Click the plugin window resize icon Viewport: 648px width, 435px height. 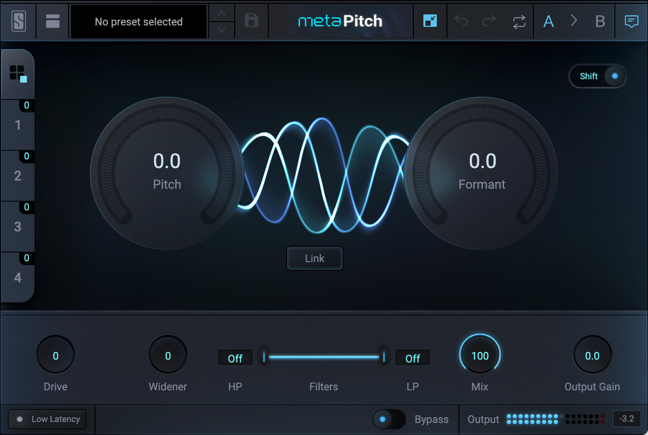[x=430, y=21]
